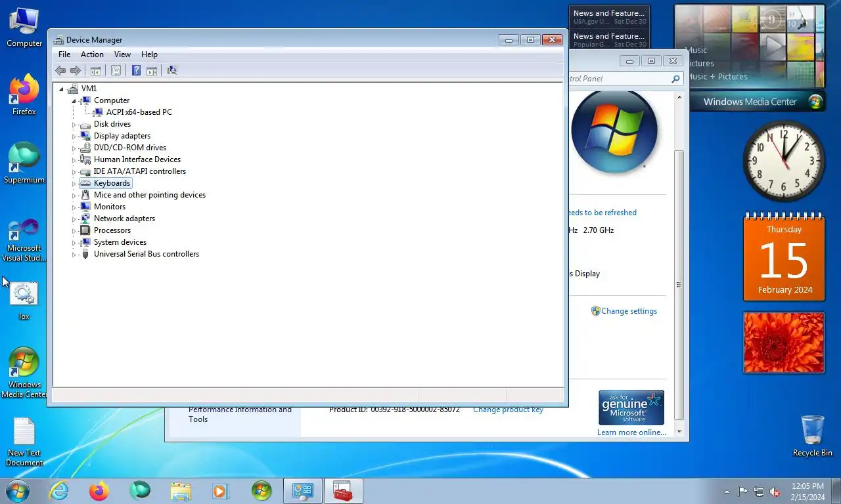
Task: Open the taskbar clock showing 12:05 PM
Action: [807, 492]
